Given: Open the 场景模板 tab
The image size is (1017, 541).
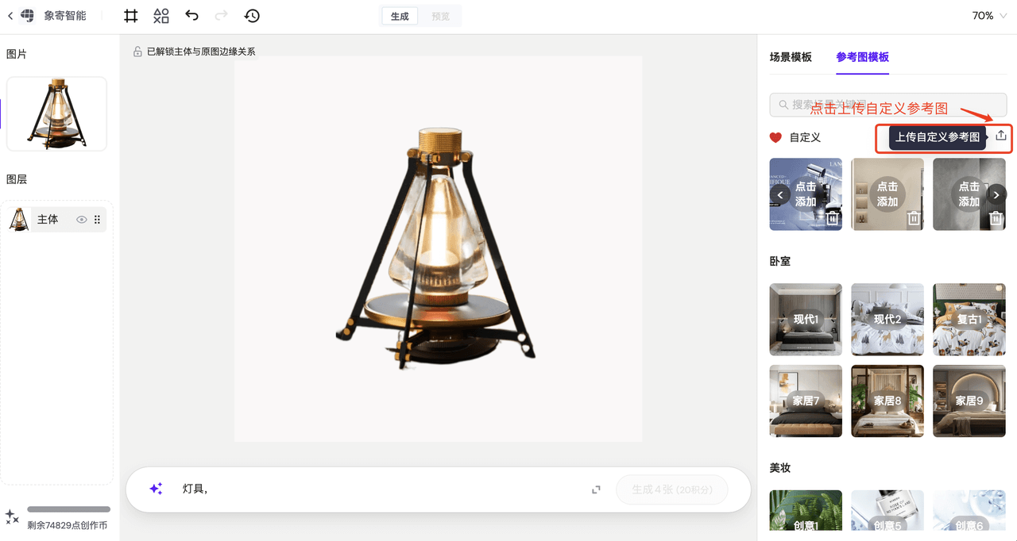Looking at the screenshot, I should [791, 57].
